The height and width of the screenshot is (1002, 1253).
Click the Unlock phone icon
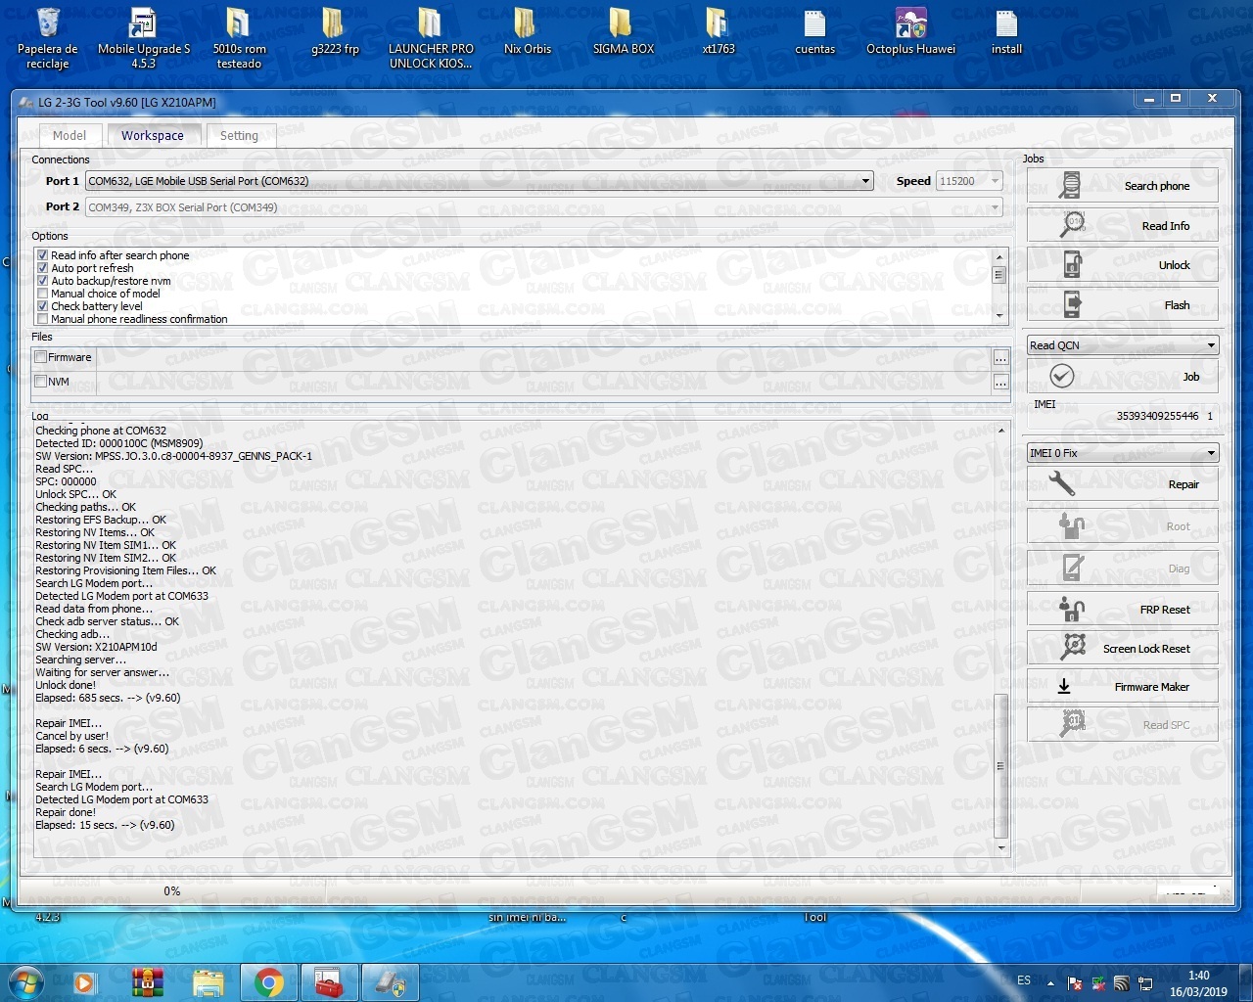coord(1073,264)
